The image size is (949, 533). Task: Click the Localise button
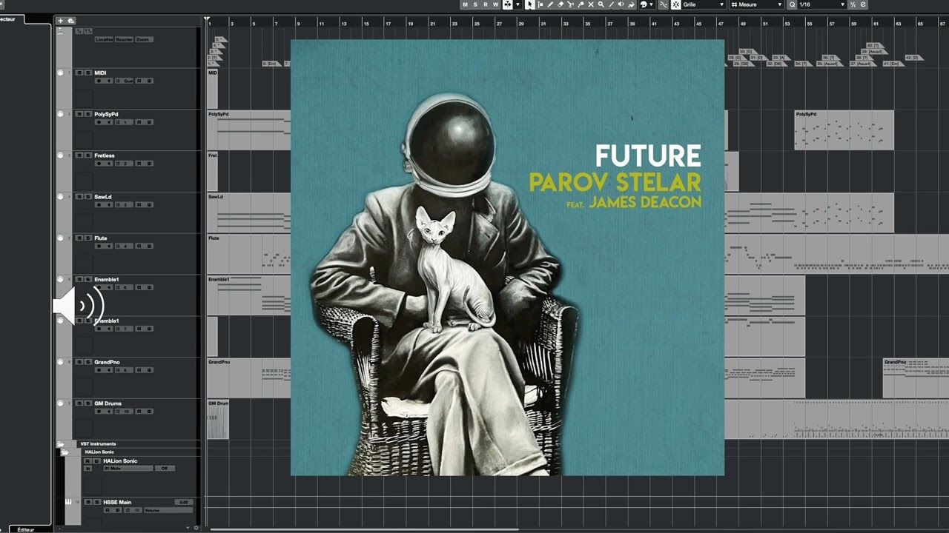tap(104, 39)
